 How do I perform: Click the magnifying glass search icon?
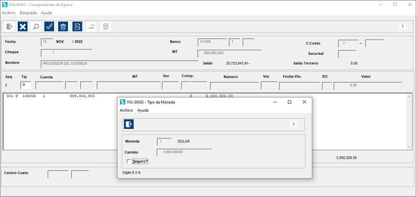36,27
